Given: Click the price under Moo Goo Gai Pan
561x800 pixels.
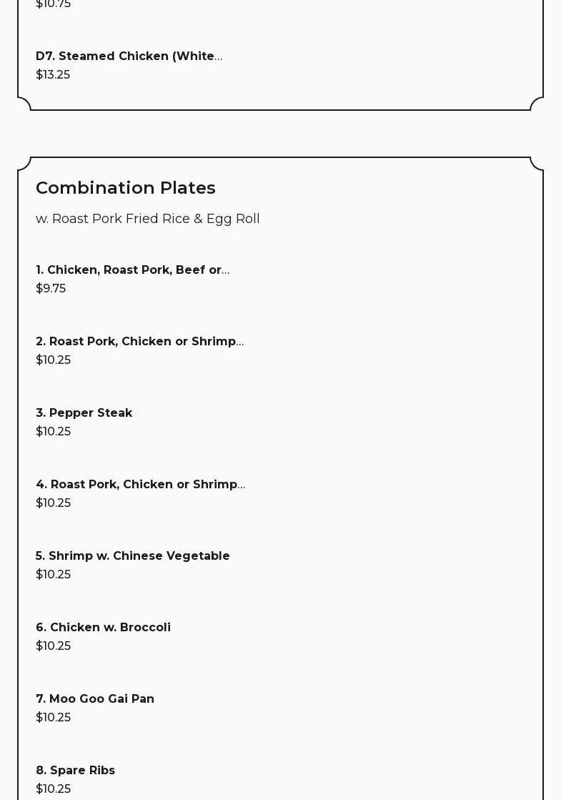Looking at the screenshot, I should [53, 717].
